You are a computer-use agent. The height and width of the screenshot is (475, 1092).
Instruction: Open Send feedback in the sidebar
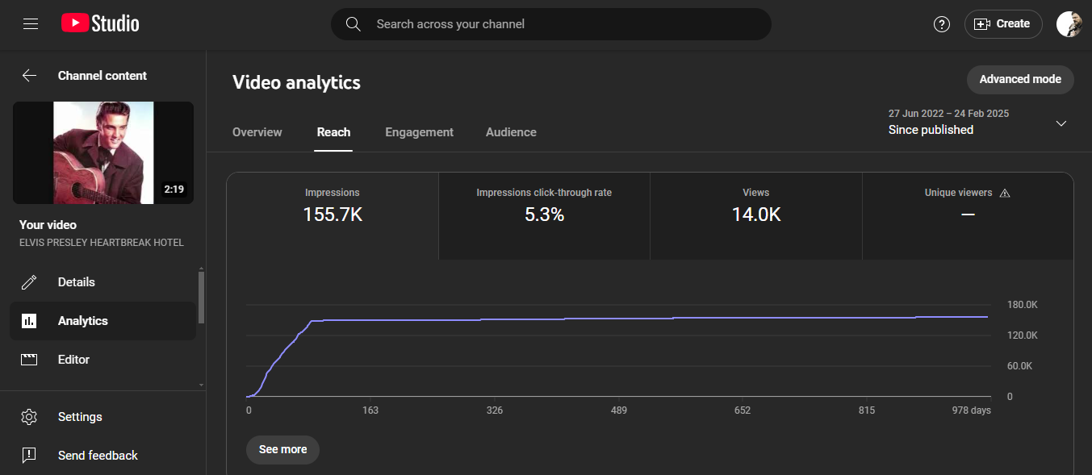click(x=103, y=456)
